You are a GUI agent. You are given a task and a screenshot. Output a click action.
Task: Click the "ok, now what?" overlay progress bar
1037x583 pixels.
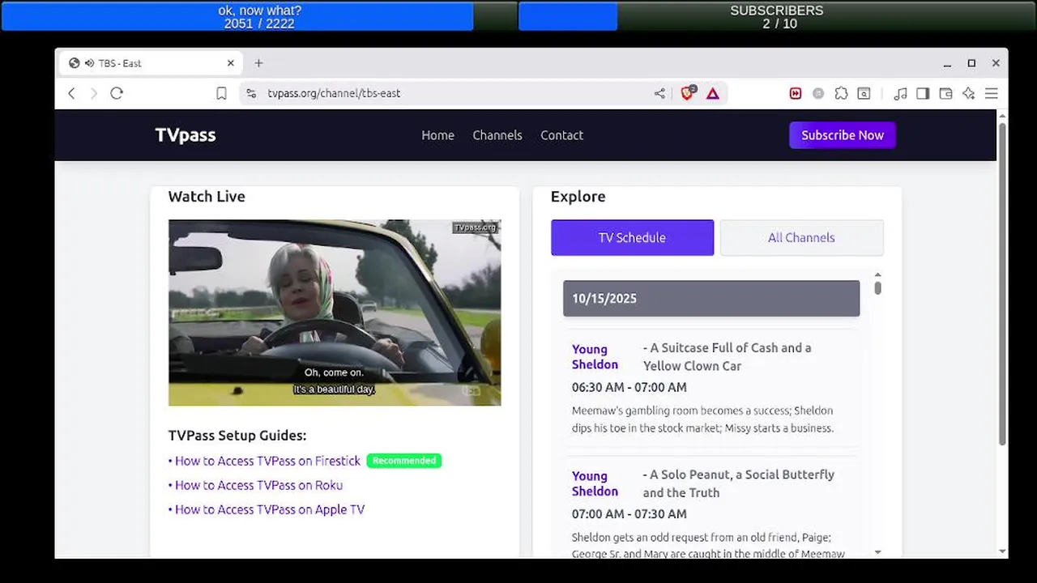click(x=259, y=16)
